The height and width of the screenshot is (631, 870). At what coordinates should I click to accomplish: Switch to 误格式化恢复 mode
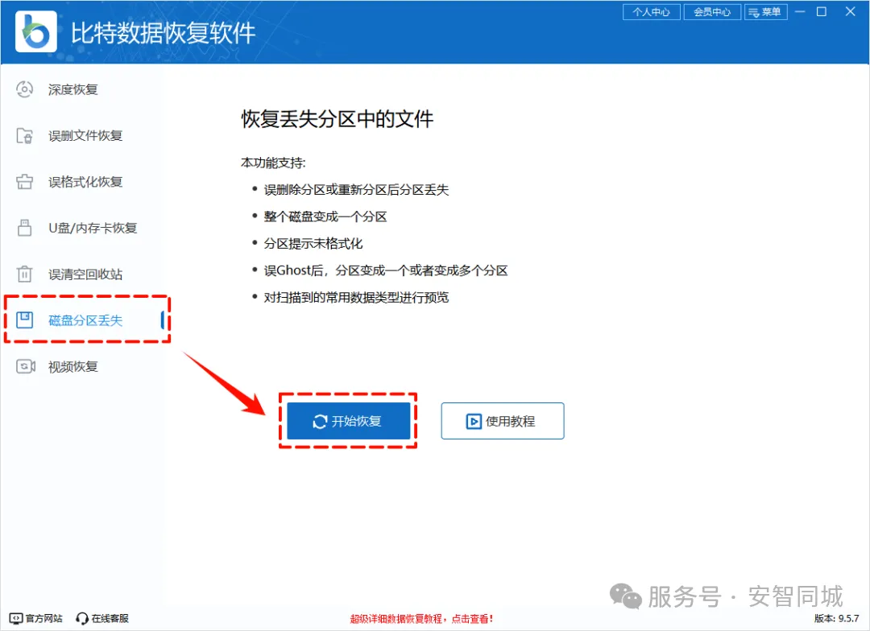pos(85,182)
